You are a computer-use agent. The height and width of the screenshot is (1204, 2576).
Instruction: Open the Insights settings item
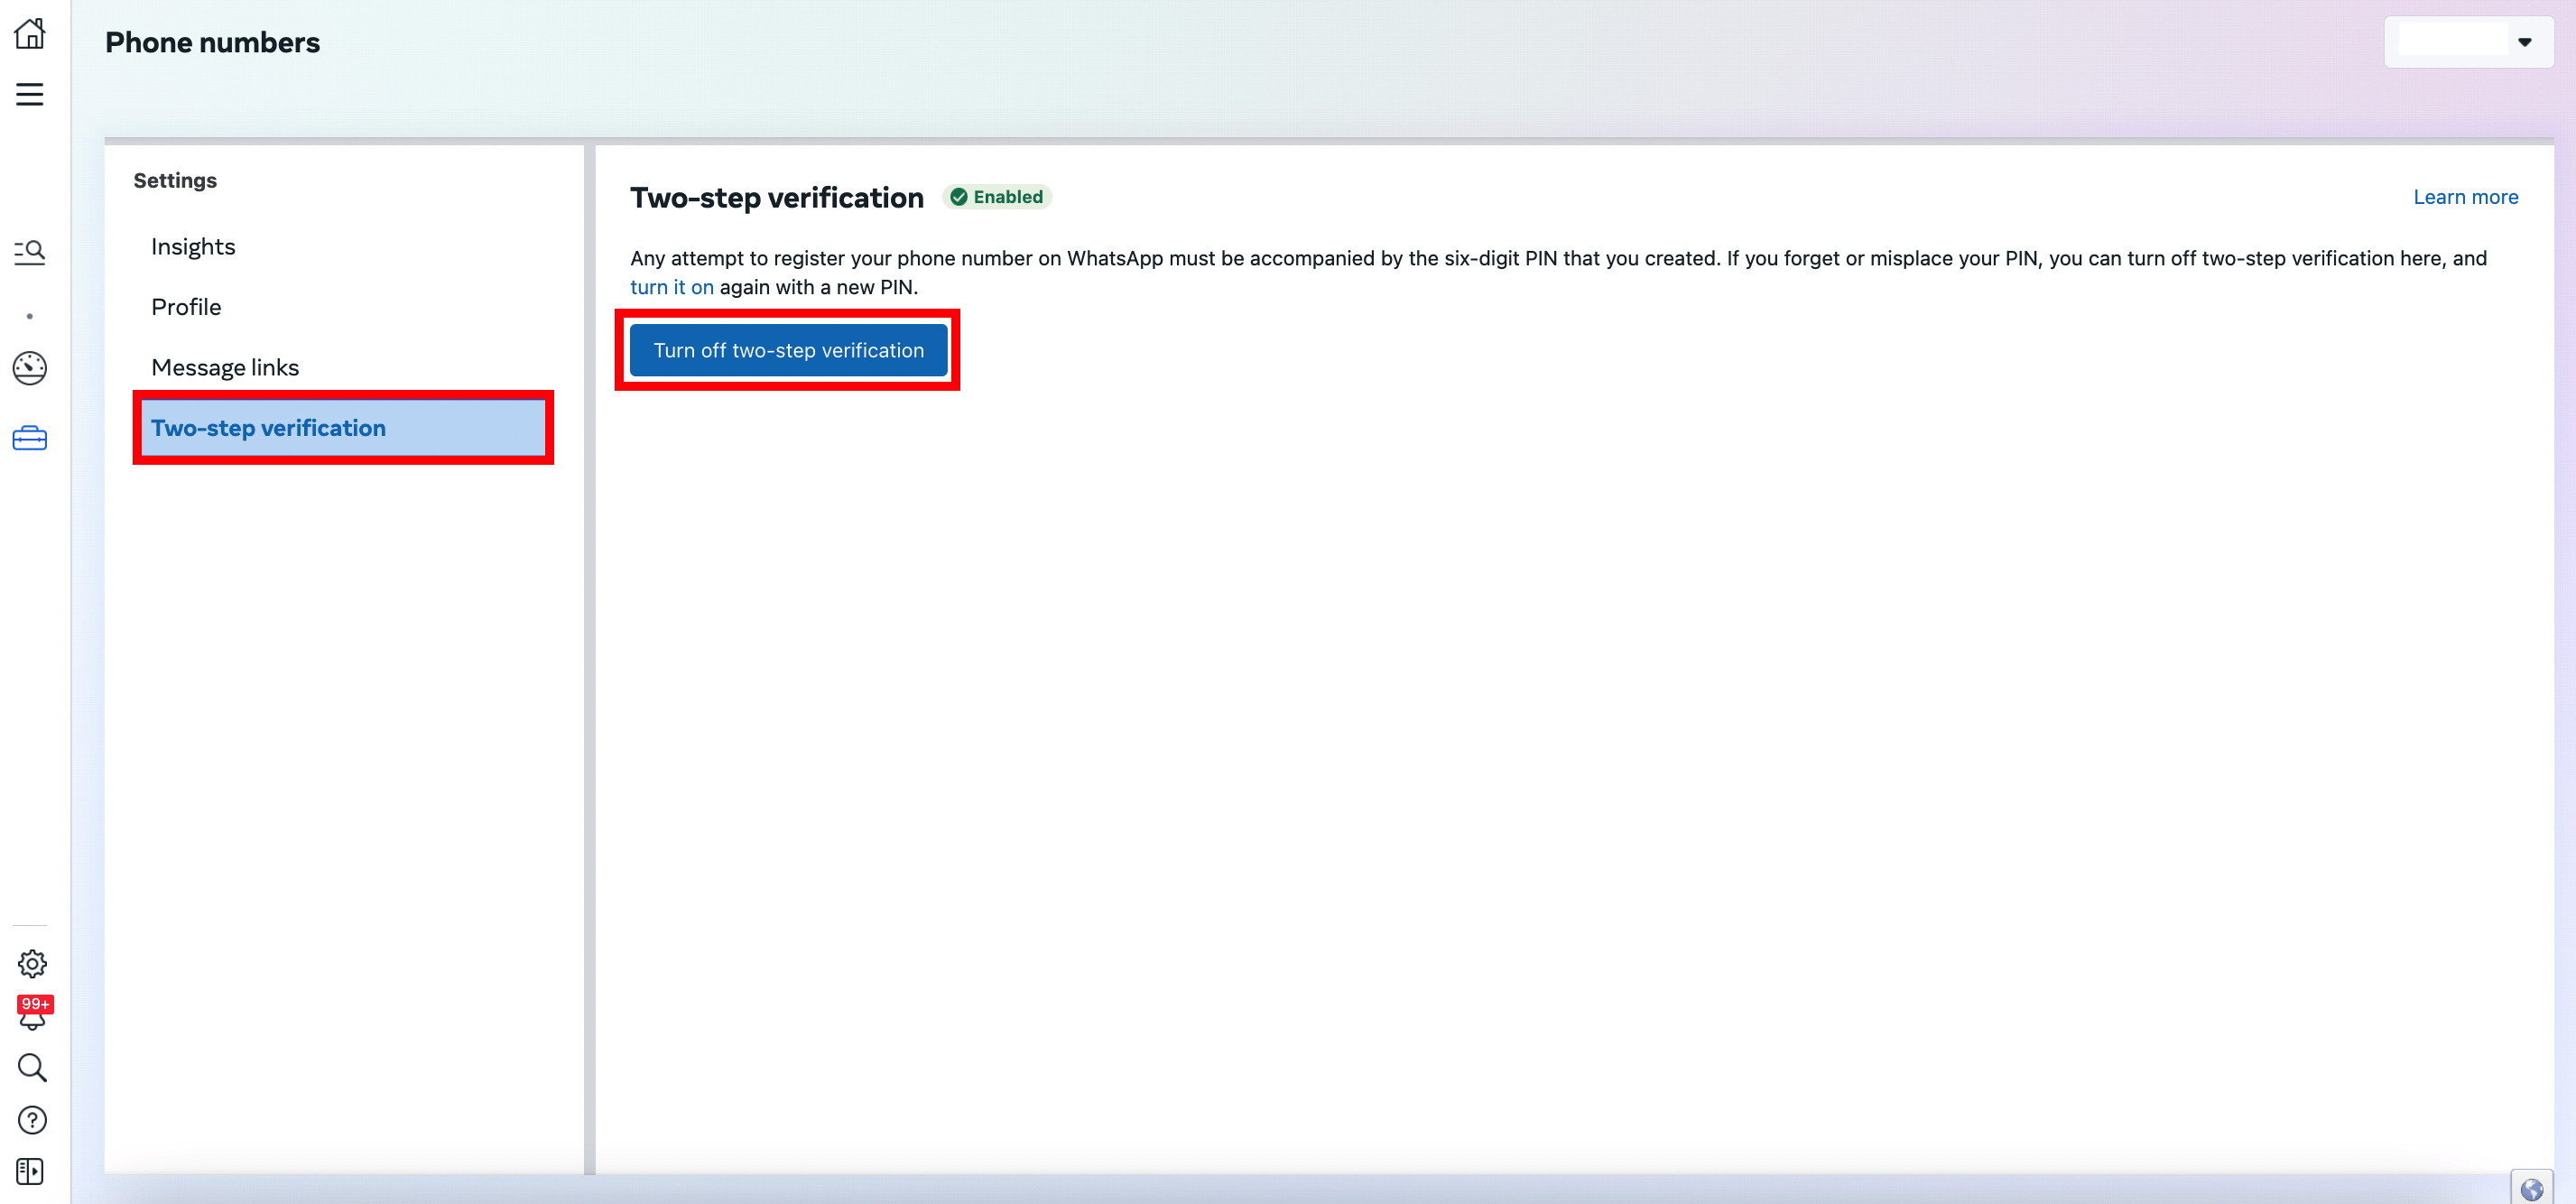click(193, 247)
